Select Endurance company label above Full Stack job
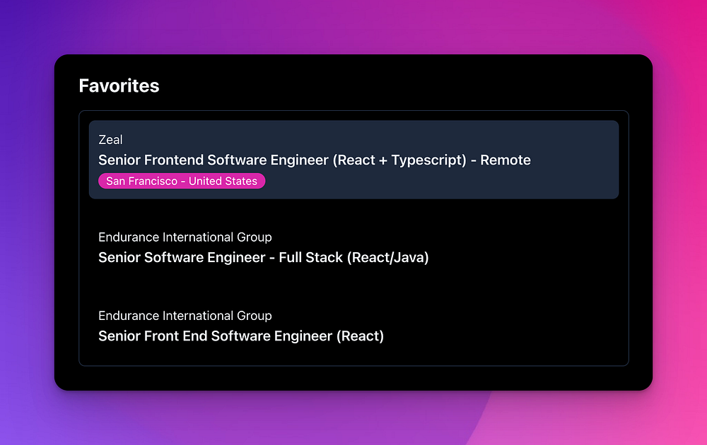This screenshot has width=707, height=445. 185,237
